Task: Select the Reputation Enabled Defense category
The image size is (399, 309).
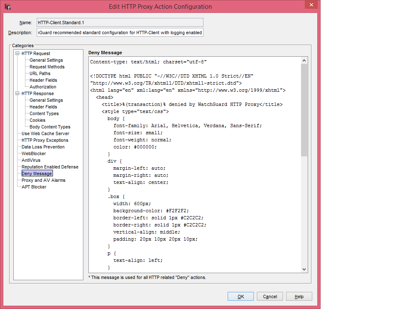Action: [50, 167]
